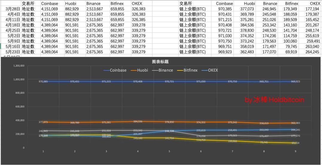
Task: Click the 5月2日 date cell
Action: pos(11,36)
